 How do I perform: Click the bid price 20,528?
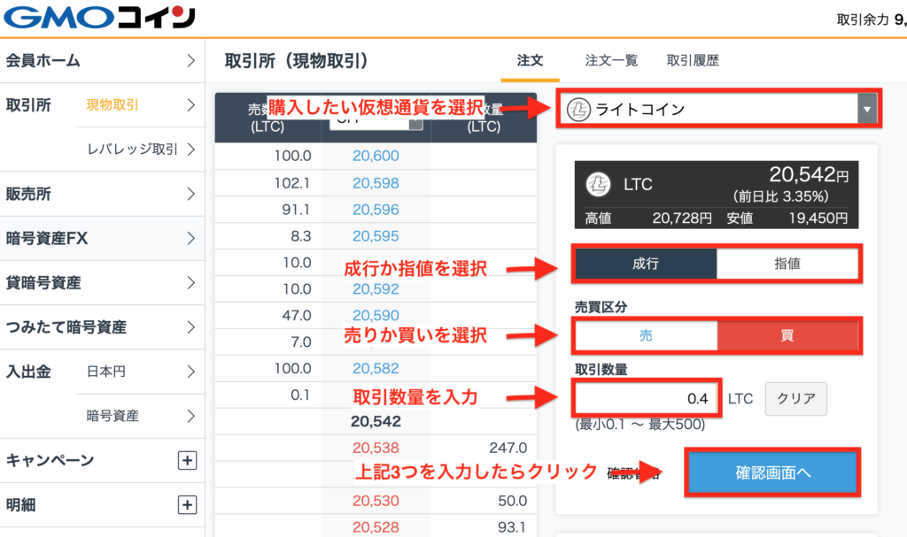coord(376,527)
